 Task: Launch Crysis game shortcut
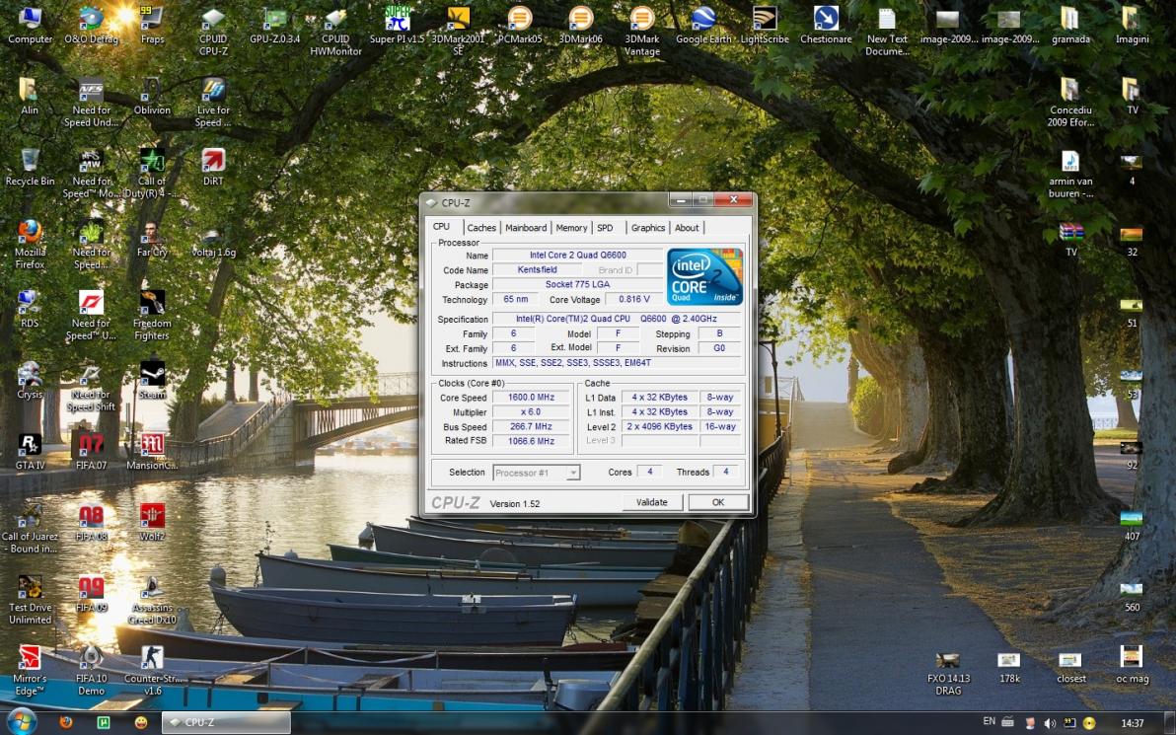(x=30, y=380)
